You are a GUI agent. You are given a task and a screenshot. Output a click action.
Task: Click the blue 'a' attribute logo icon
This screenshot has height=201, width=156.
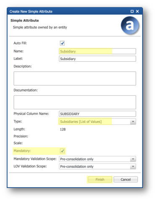pyautogui.click(x=130, y=25)
